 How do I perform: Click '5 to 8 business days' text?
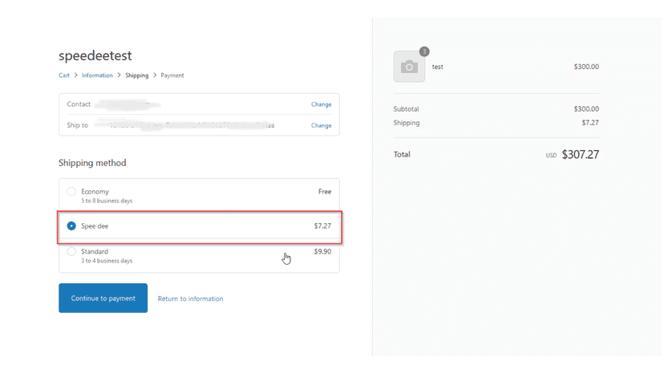click(107, 201)
